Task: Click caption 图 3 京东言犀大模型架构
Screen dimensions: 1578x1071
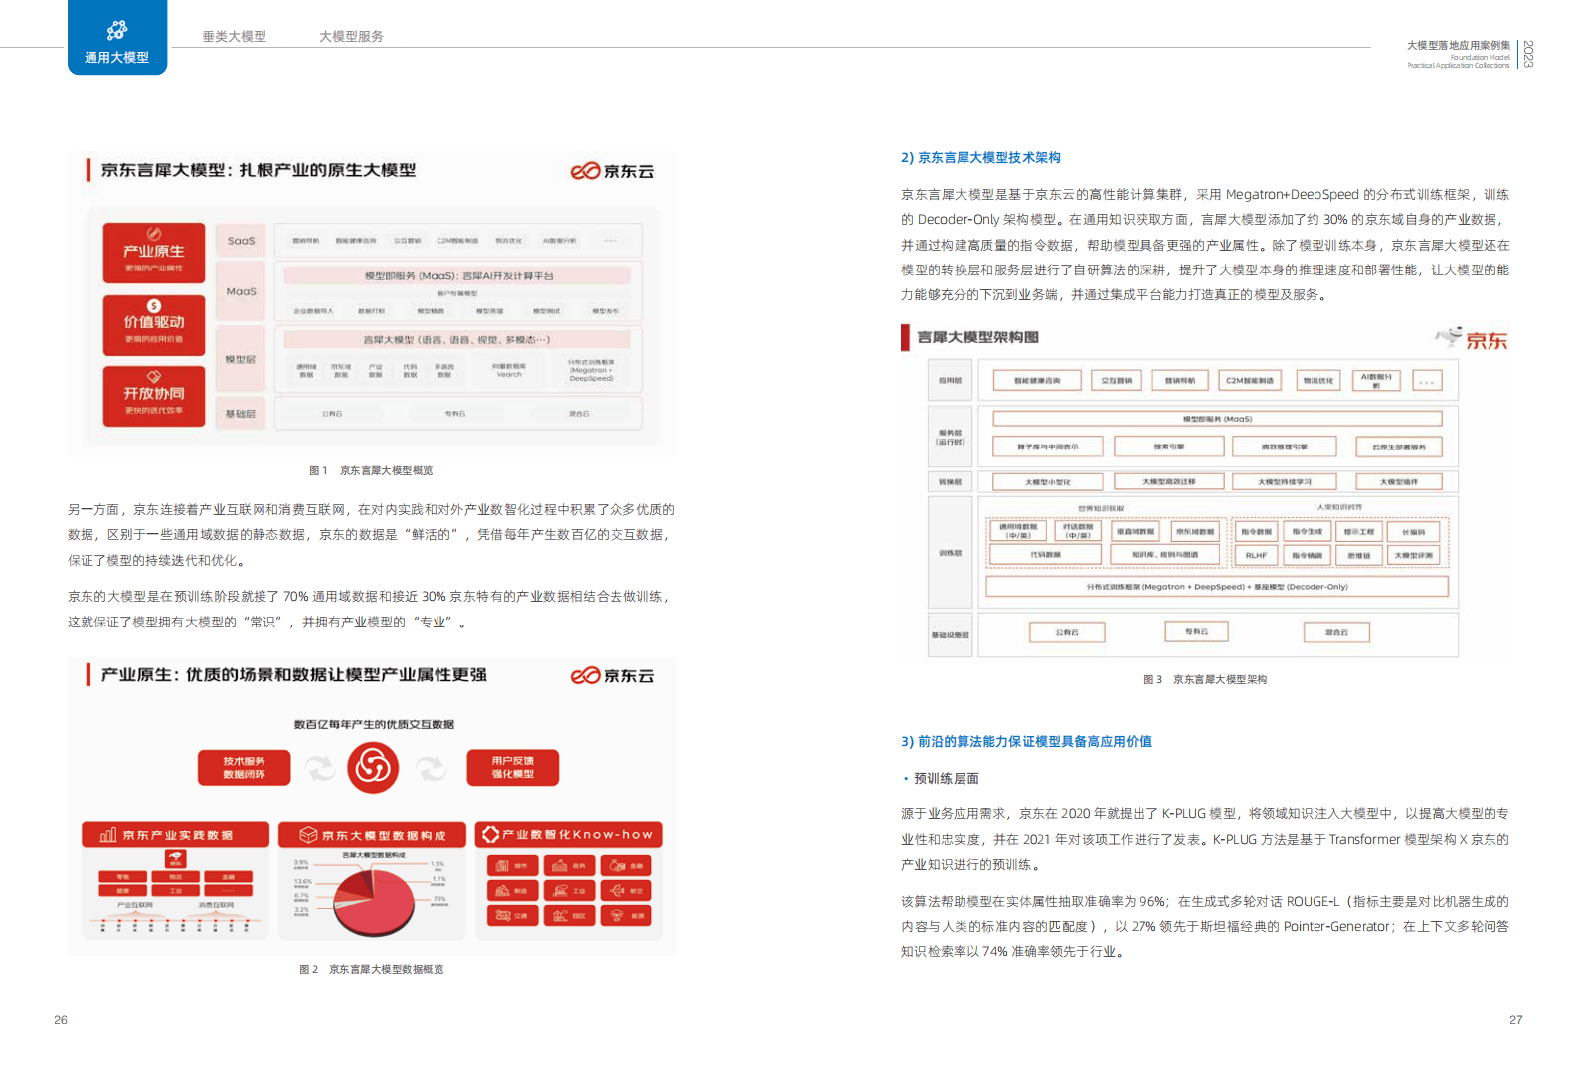Action: coord(1205,679)
